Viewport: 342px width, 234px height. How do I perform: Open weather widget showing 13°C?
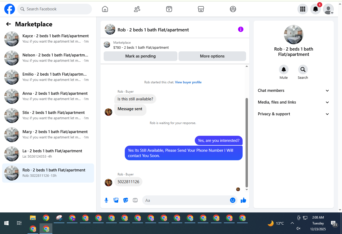click(276, 223)
